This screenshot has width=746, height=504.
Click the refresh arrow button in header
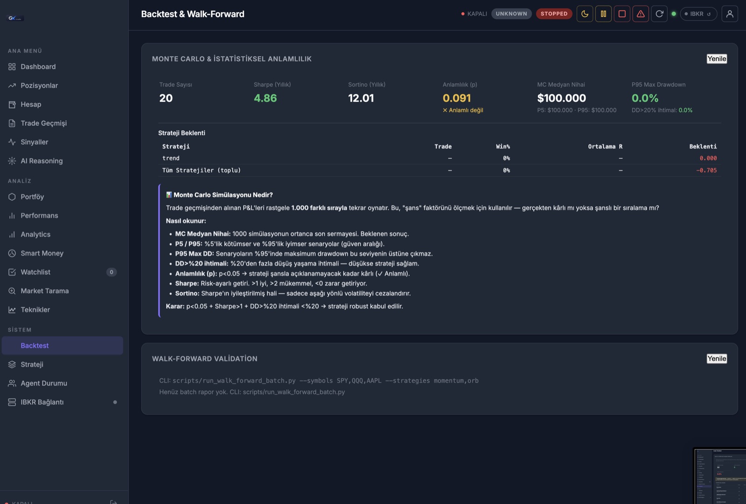(659, 14)
